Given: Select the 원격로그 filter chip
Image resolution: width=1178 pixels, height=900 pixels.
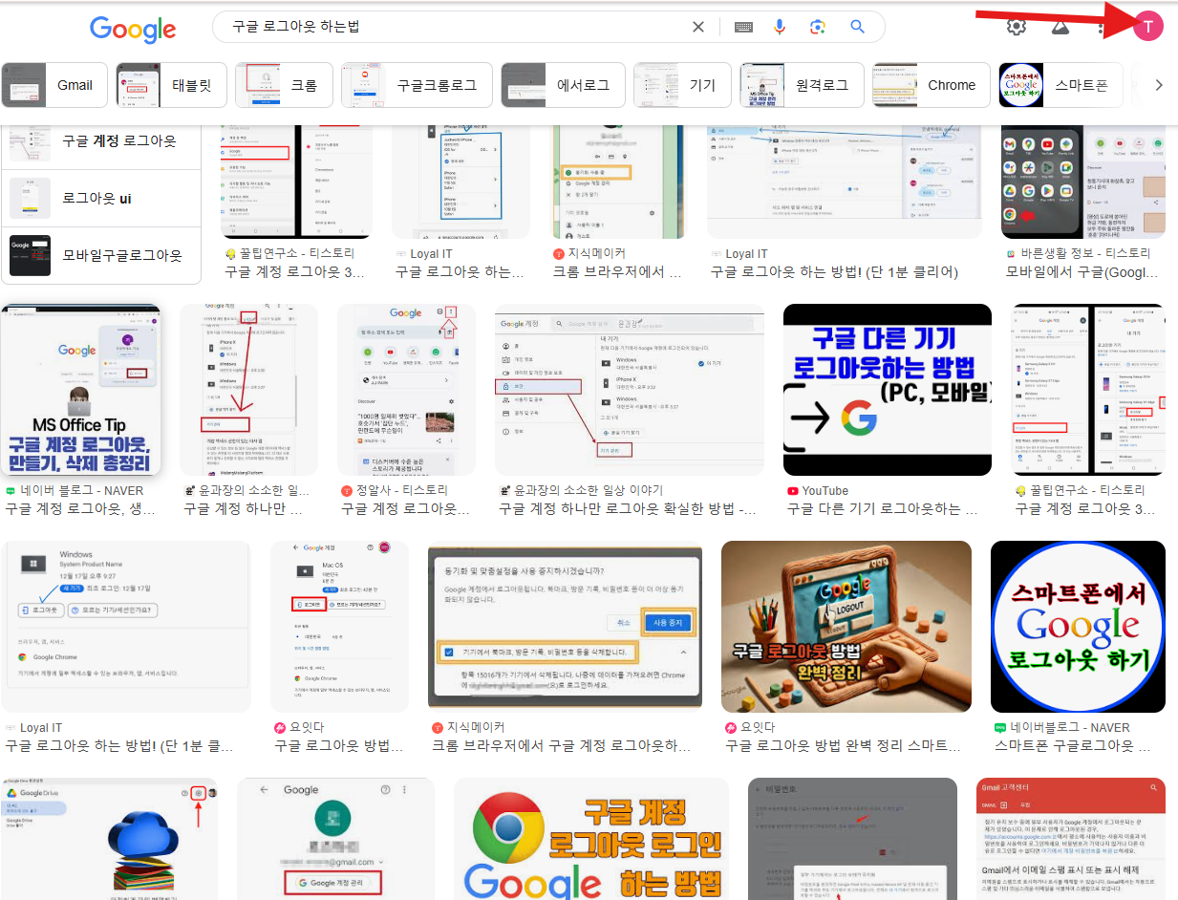Looking at the screenshot, I should point(802,85).
